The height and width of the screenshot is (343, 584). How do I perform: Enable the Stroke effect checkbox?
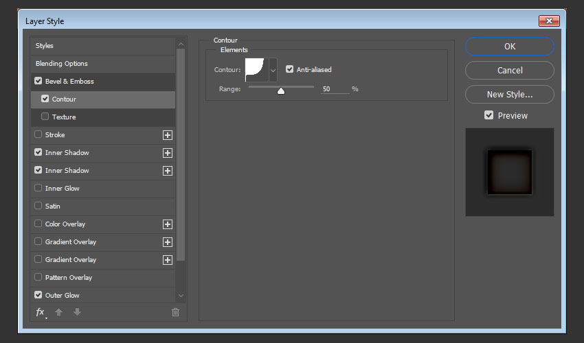[38, 134]
